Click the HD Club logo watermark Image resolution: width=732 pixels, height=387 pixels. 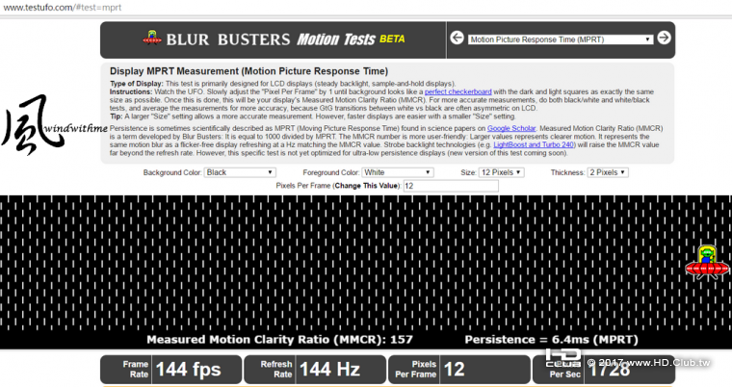562,358
